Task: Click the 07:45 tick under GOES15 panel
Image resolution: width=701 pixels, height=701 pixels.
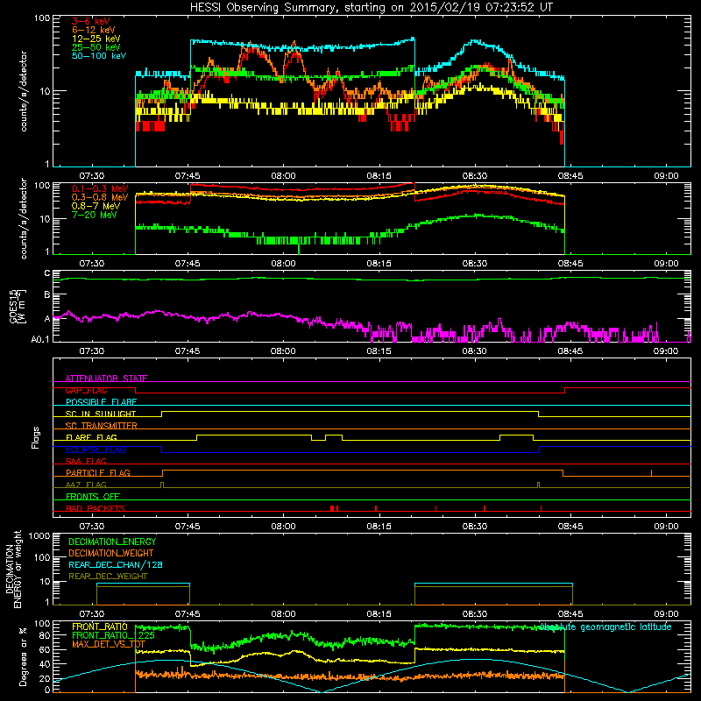Action: [188, 351]
